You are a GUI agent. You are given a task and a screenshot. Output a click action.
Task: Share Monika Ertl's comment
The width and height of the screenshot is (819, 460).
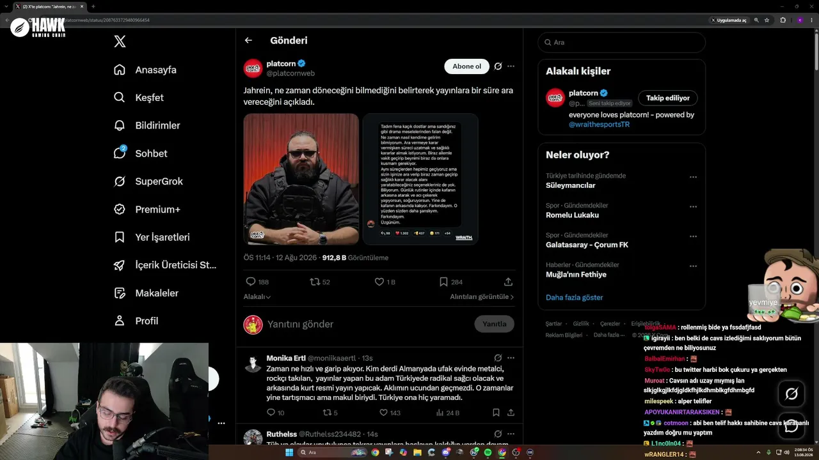(511, 413)
